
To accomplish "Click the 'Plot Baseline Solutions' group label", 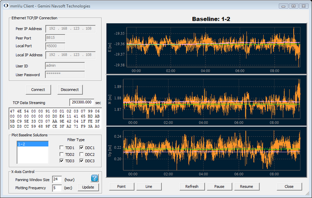I will 30,135.
